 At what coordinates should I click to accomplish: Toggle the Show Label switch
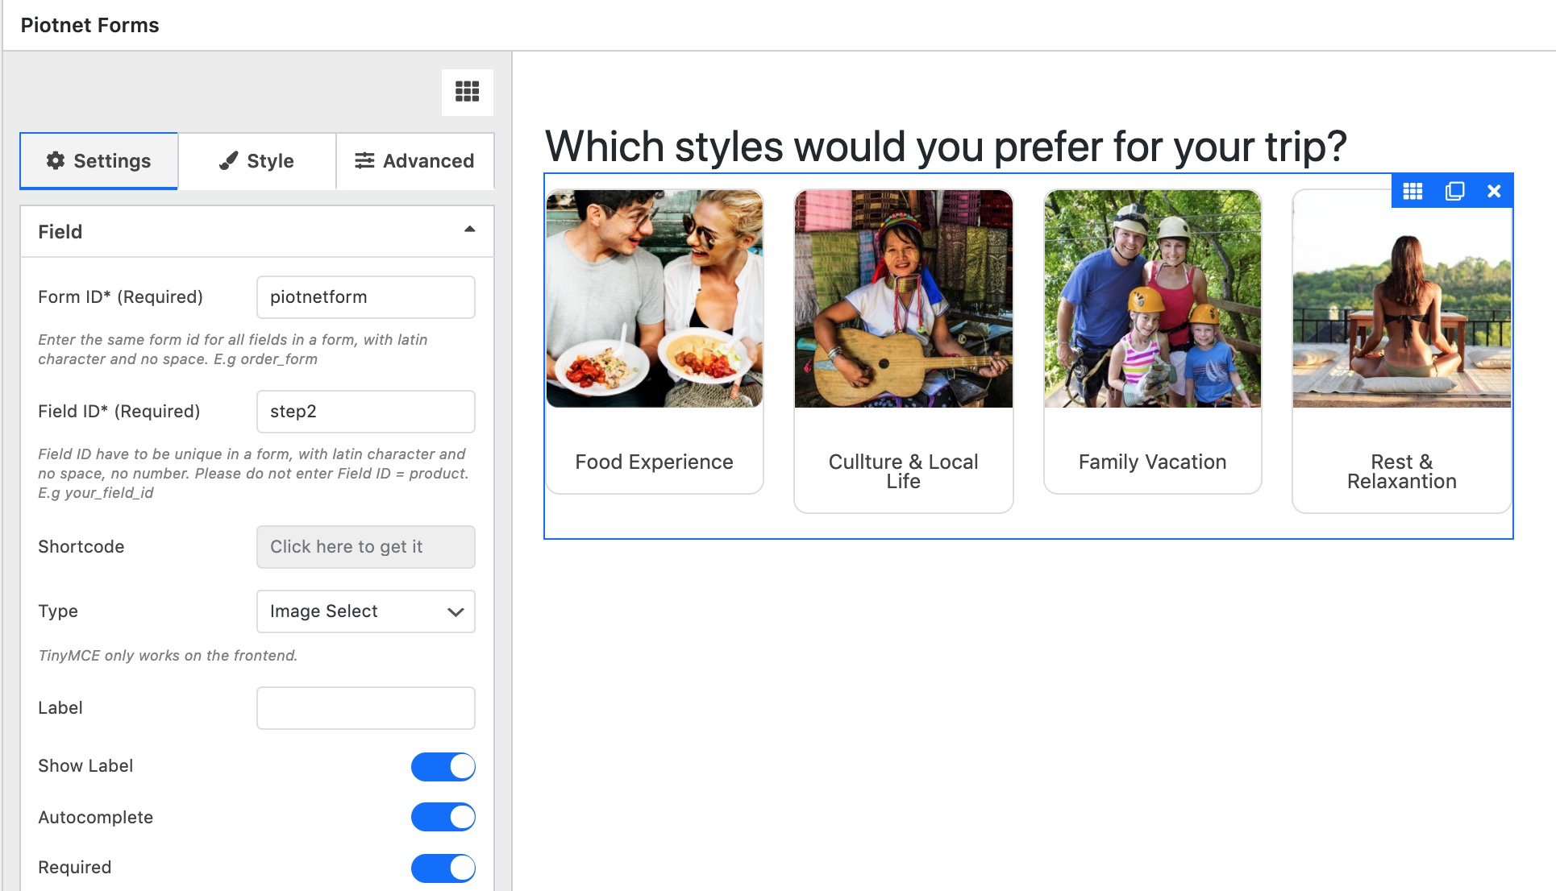coord(443,766)
